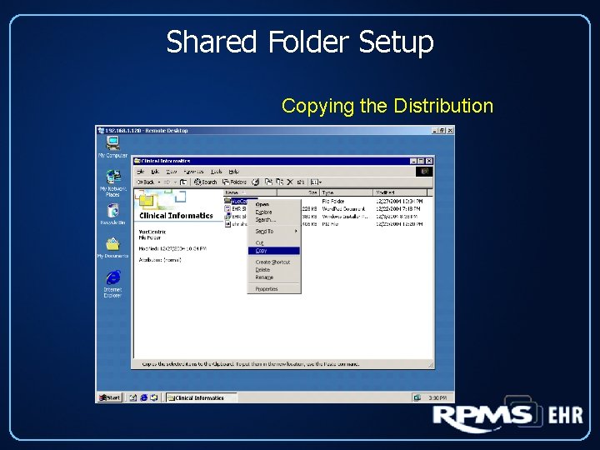Choose Explore in context menu
The width and height of the screenshot is (600, 450).
point(274,212)
